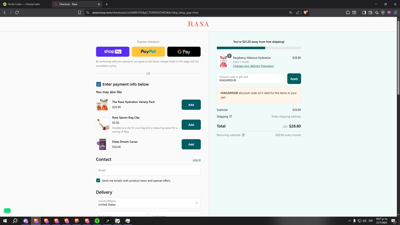Open the notifications center icon
This screenshot has width=400, height=225.
pos(393,221)
